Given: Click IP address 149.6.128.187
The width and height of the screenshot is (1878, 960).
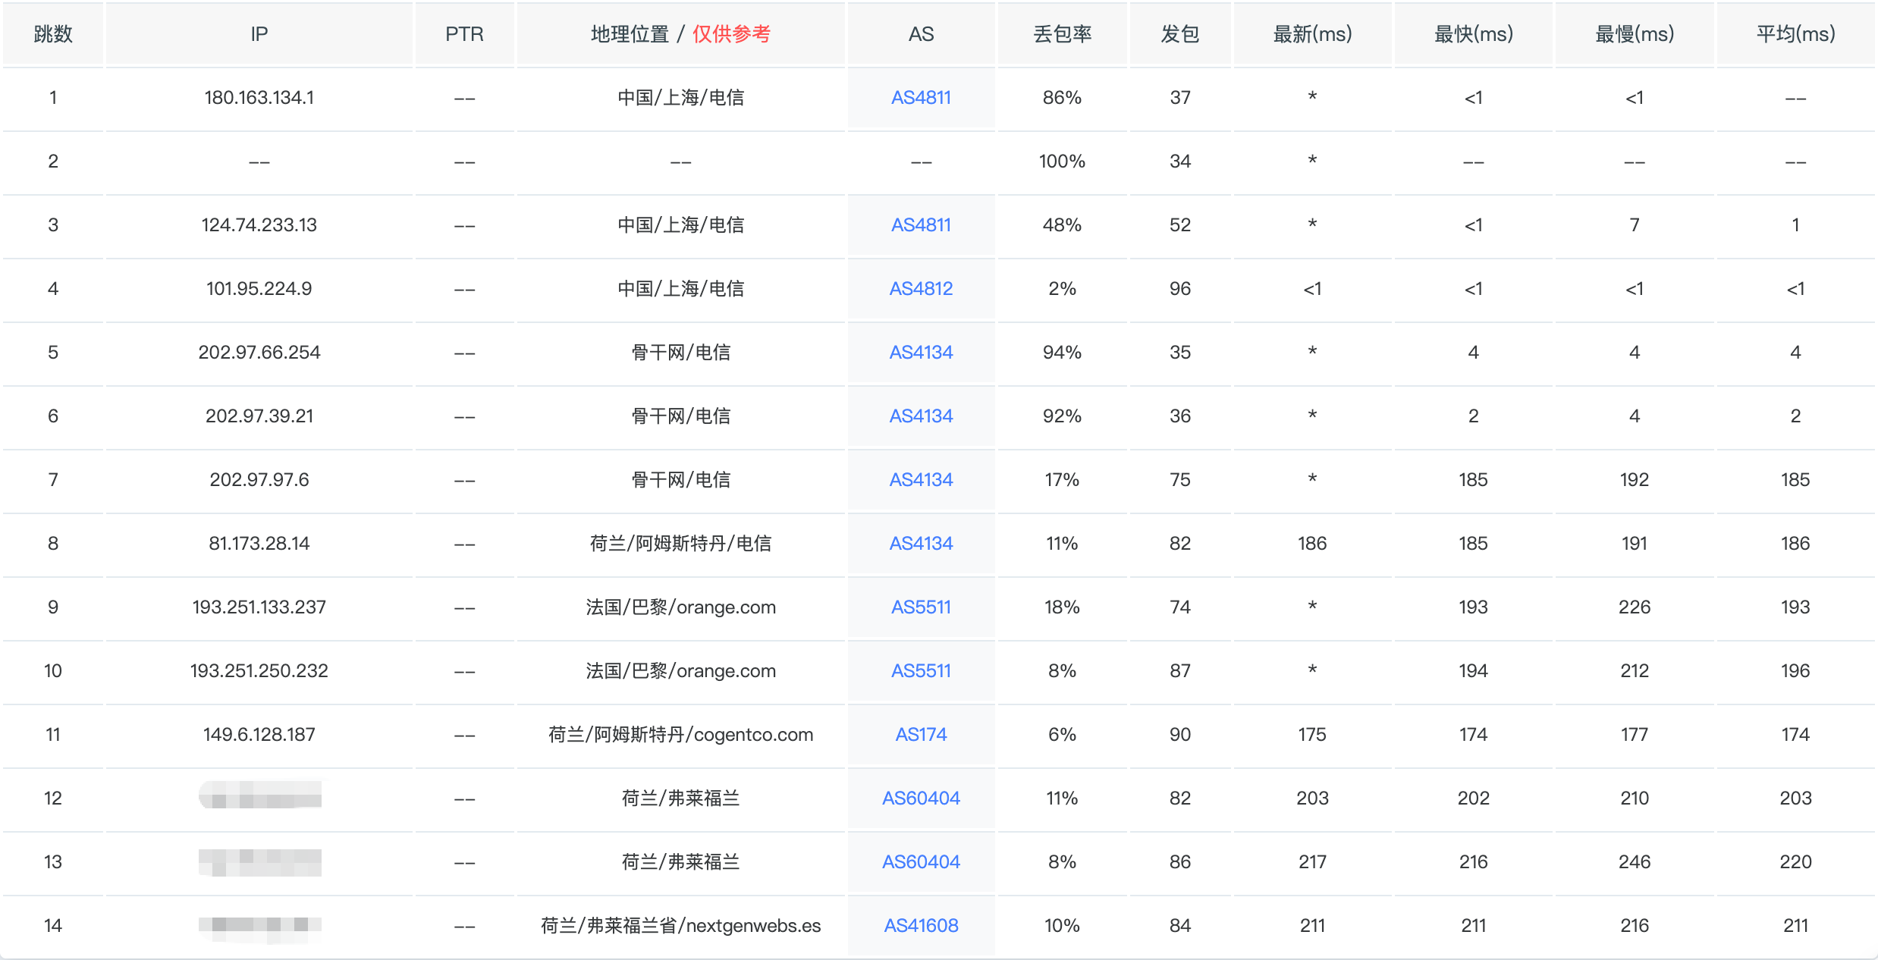Looking at the screenshot, I should click(259, 735).
